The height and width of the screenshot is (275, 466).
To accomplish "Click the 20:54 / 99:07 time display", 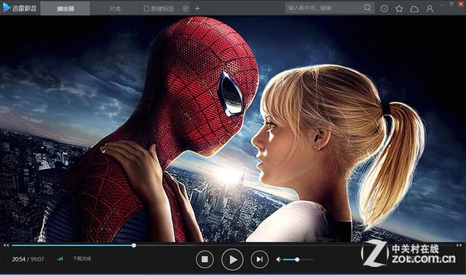I will point(28,259).
